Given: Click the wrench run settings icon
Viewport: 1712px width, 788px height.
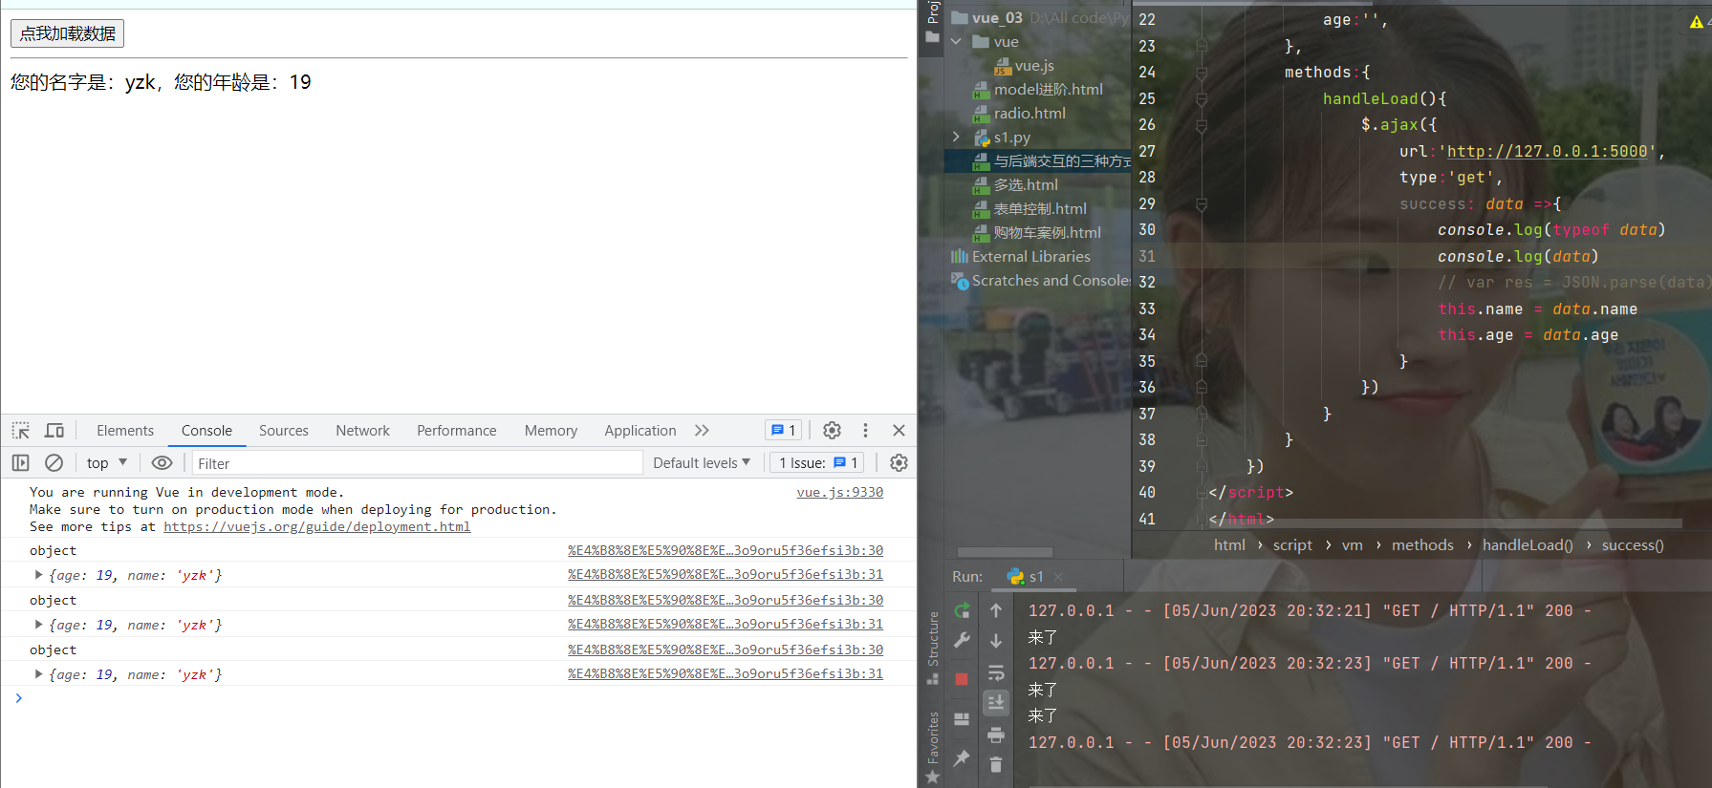Looking at the screenshot, I should (x=962, y=640).
